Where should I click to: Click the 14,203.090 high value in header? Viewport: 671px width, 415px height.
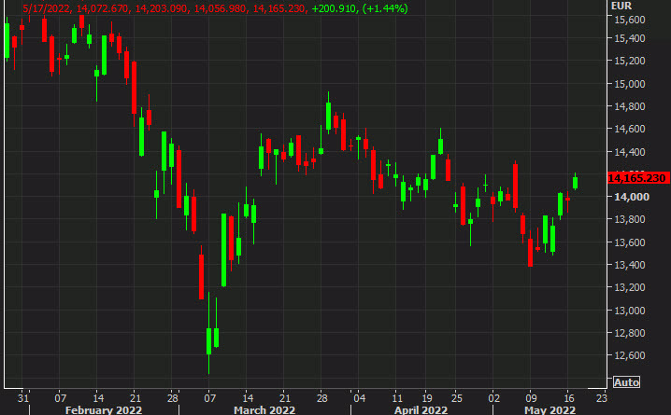(x=162, y=8)
